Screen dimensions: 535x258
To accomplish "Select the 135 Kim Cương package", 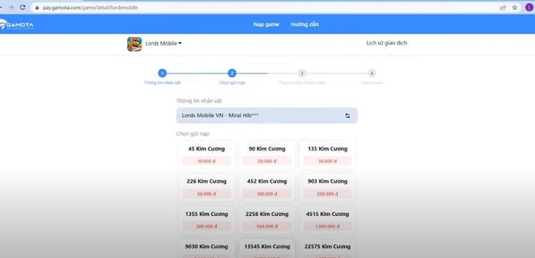I will (327, 155).
